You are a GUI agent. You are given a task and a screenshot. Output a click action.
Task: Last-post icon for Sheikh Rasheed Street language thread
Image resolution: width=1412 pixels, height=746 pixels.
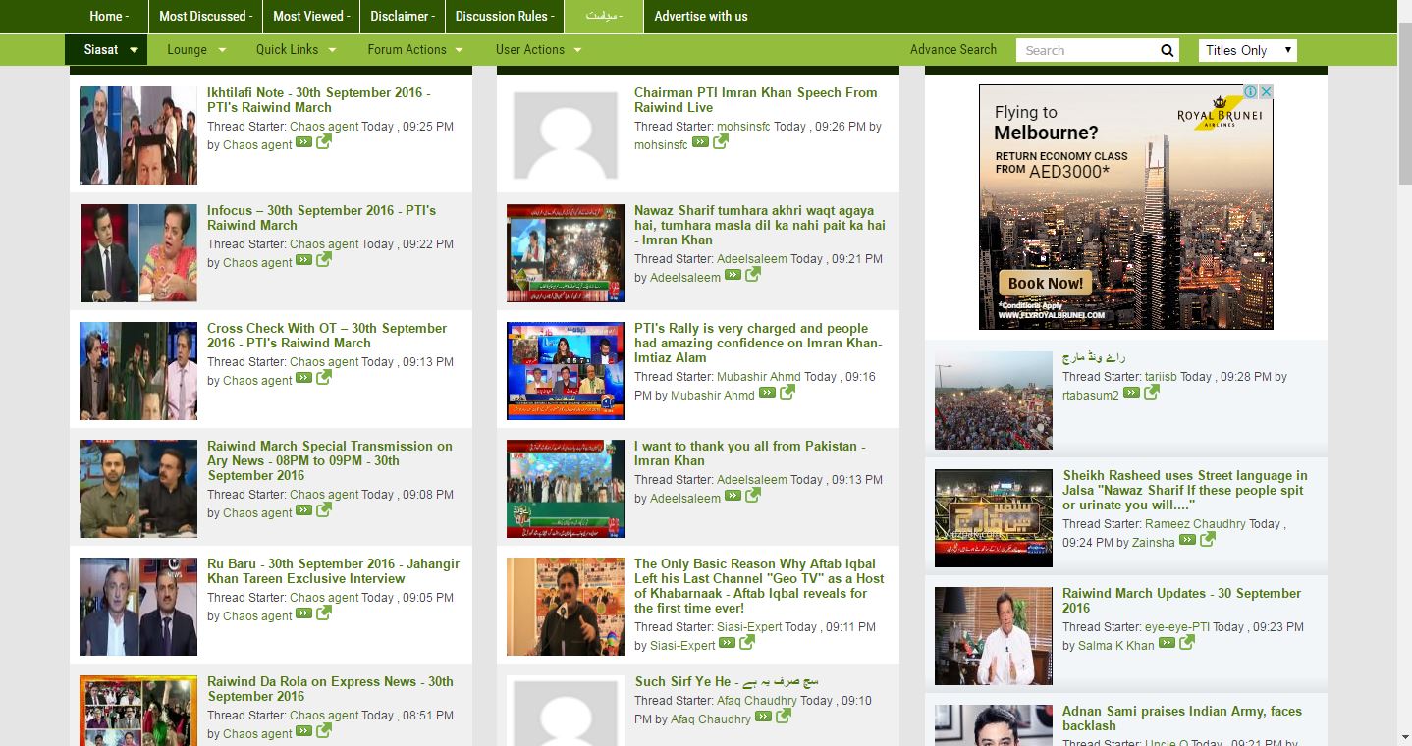[x=1187, y=540]
